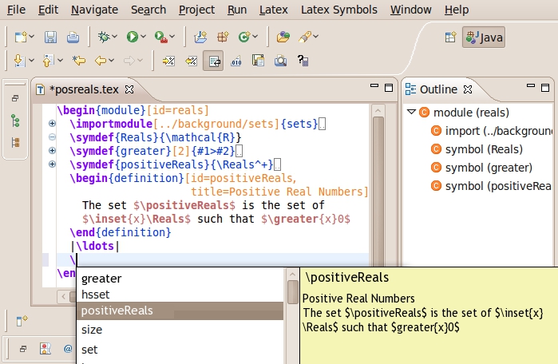Switch to the Java perspective
Image resolution: width=558 pixels, height=364 pixels.
[x=484, y=37]
